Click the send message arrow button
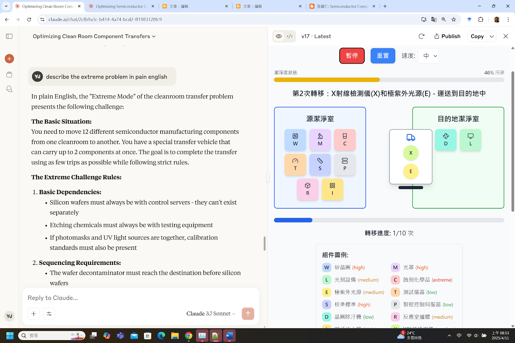The width and height of the screenshot is (515, 343). (x=248, y=314)
